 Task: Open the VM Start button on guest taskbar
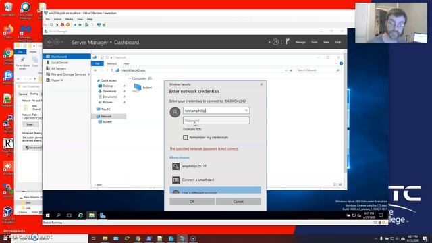tap(48, 215)
